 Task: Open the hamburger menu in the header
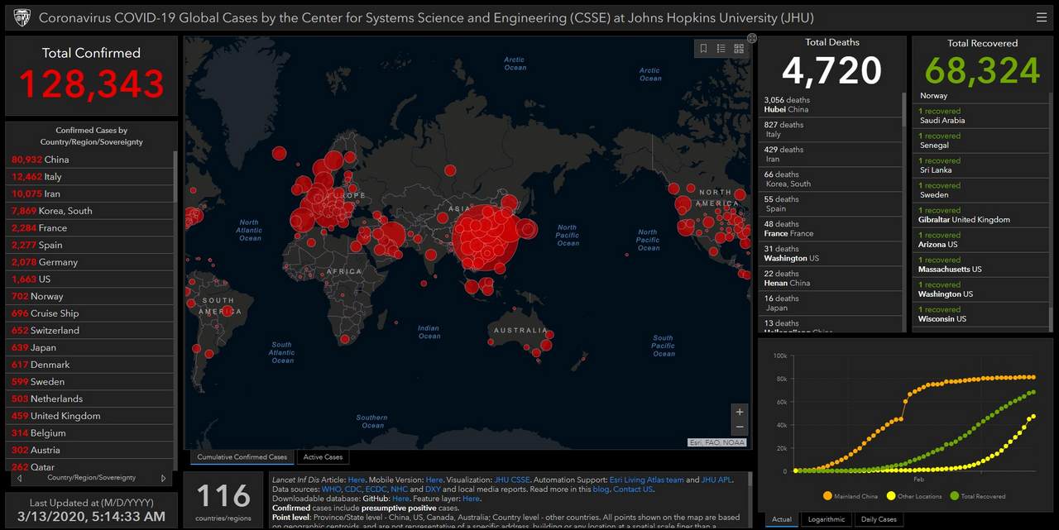click(1041, 17)
